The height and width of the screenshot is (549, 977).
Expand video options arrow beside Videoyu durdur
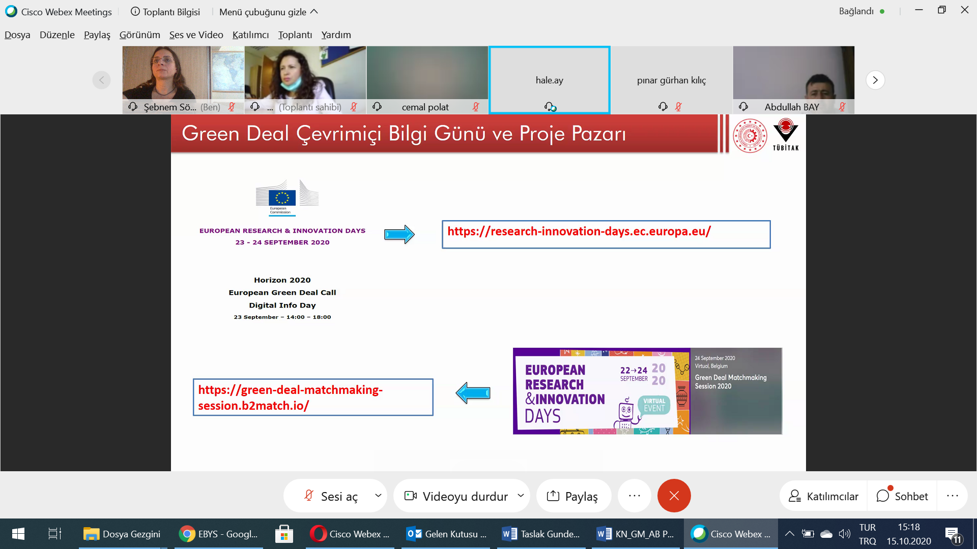click(x=521, y=496)
